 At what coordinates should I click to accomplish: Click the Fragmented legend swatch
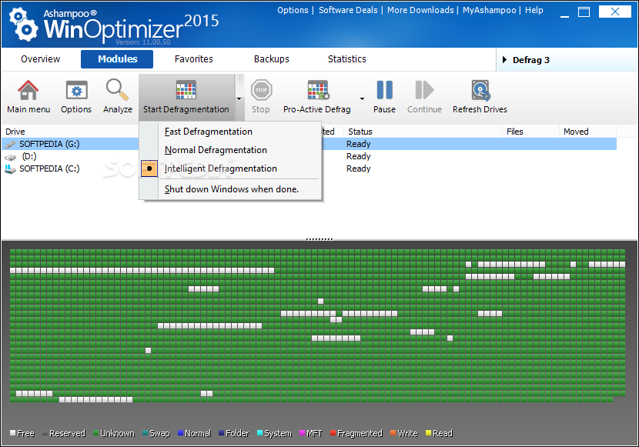tap(333, 432)
